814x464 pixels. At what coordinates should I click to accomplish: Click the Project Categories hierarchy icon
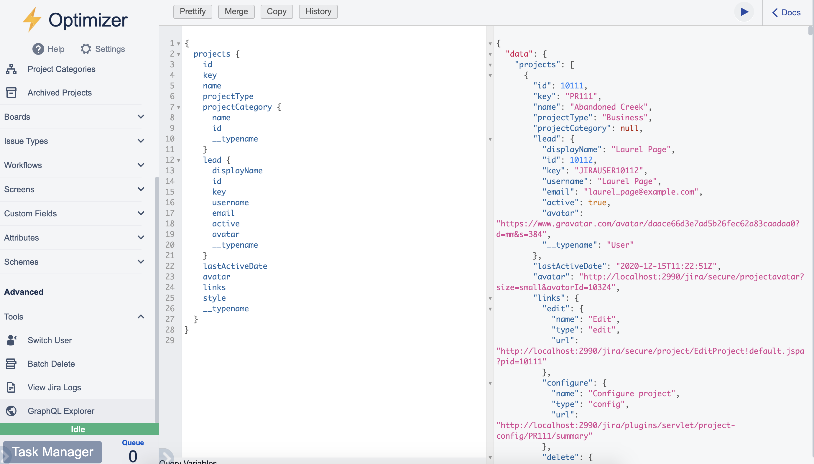[x=11, y=69]
